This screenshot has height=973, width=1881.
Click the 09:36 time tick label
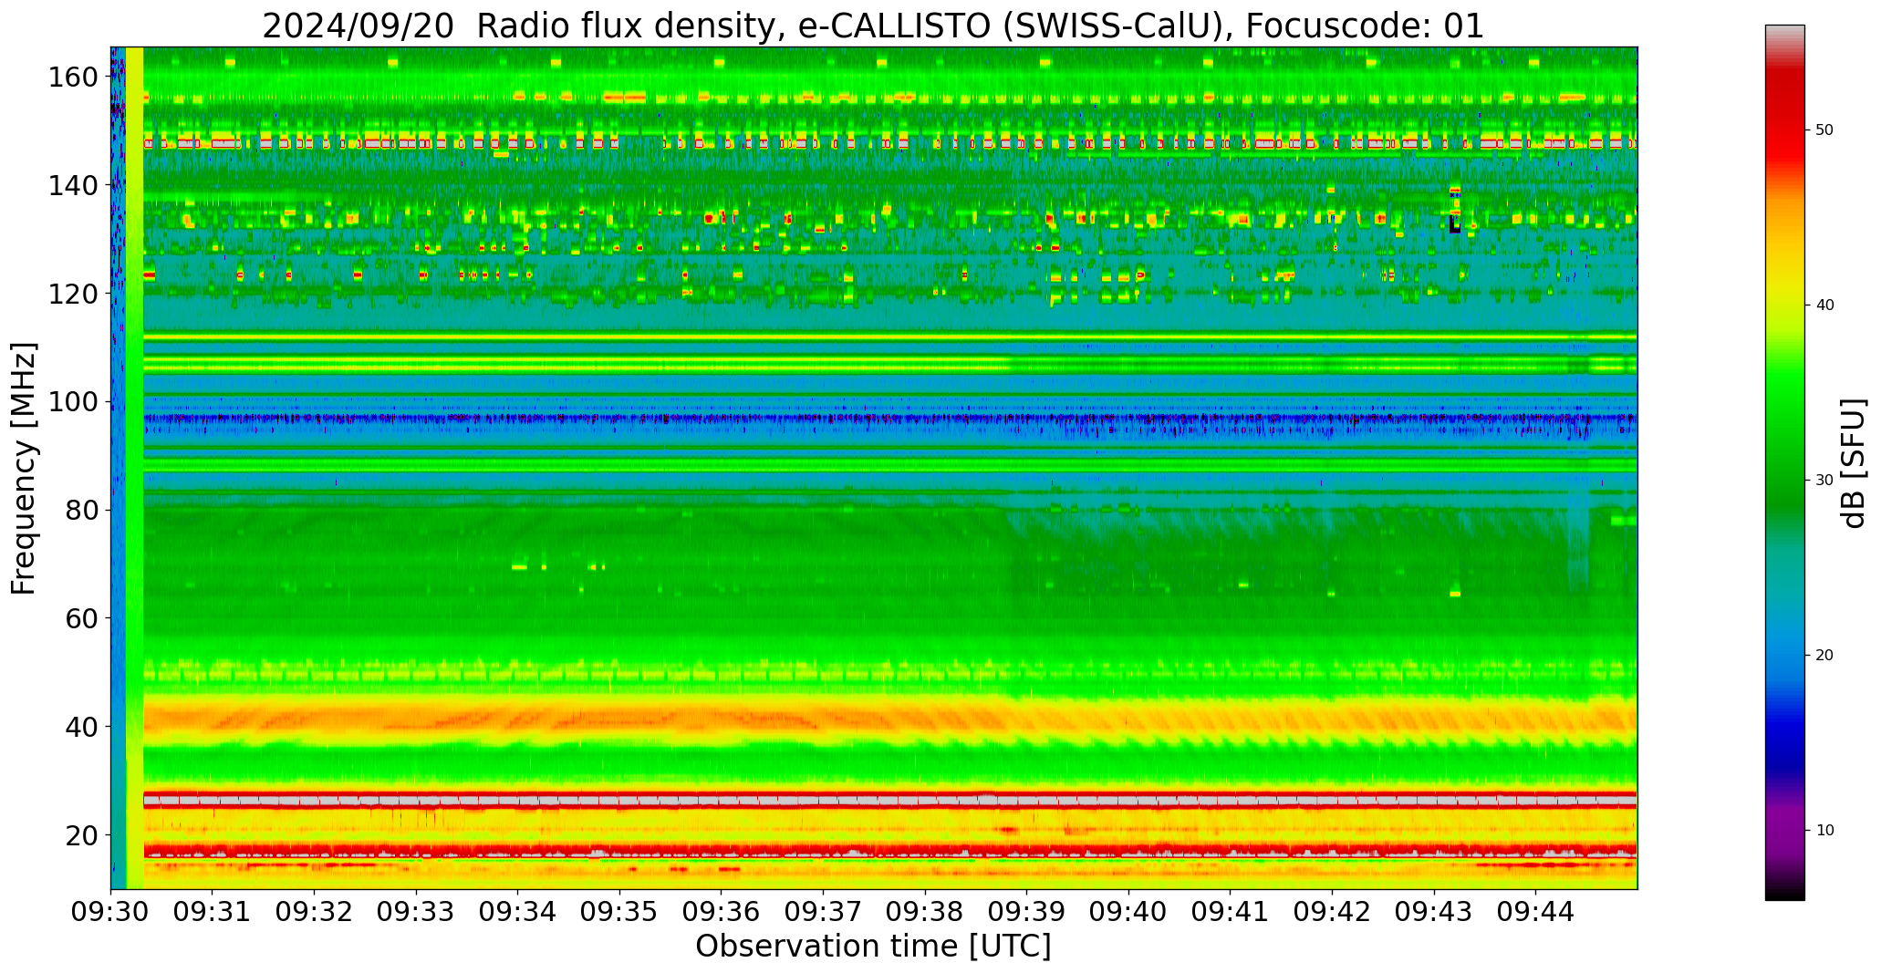[x=722, y=911]
